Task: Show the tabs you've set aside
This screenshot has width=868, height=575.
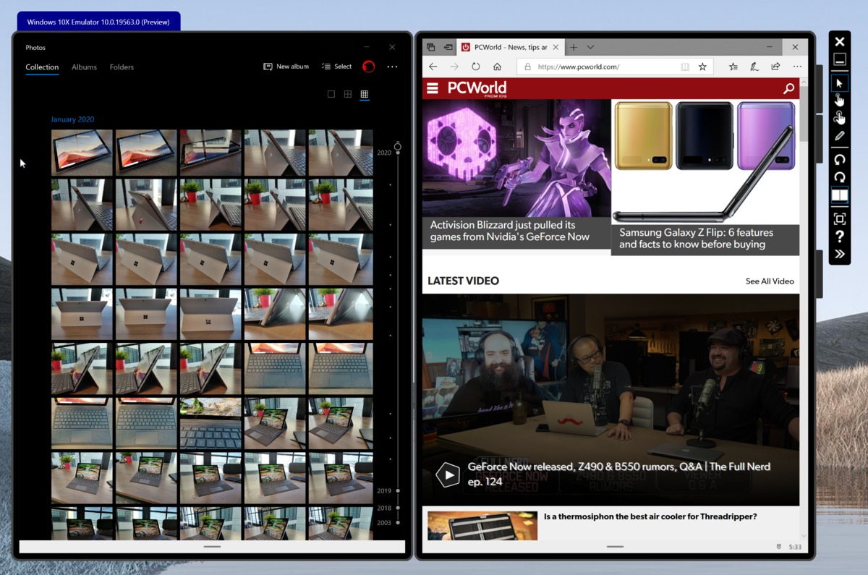Action: pyautogui.click(x=431, y=47)
